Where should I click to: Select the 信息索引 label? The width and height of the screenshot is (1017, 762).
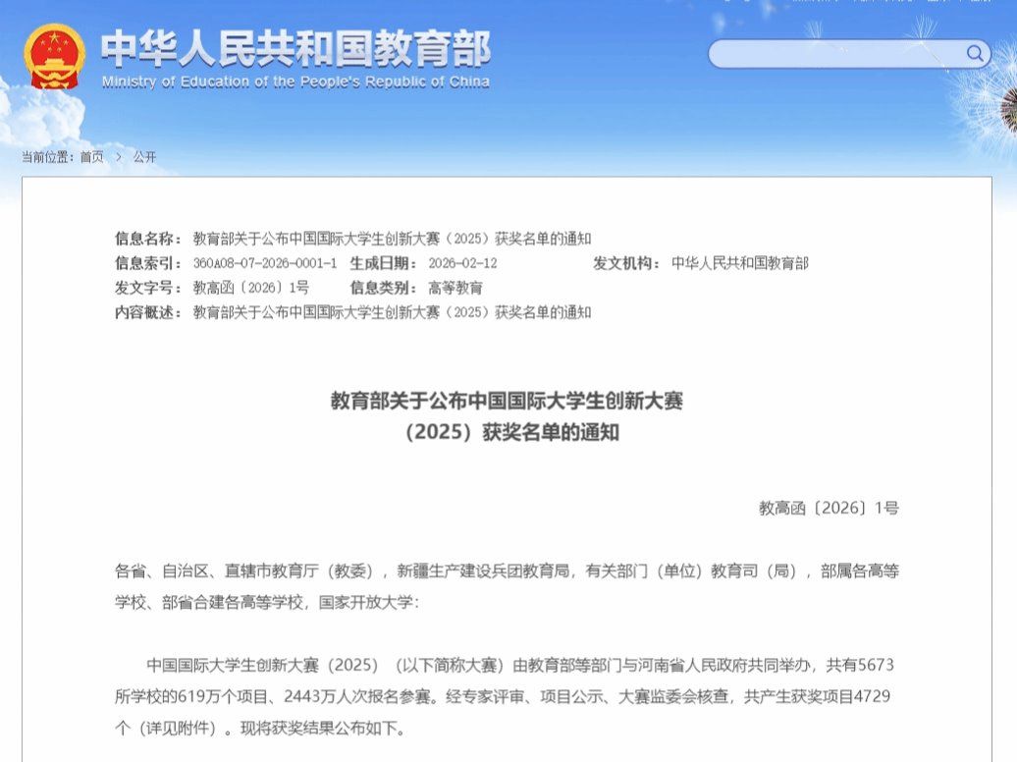point(148,263)
